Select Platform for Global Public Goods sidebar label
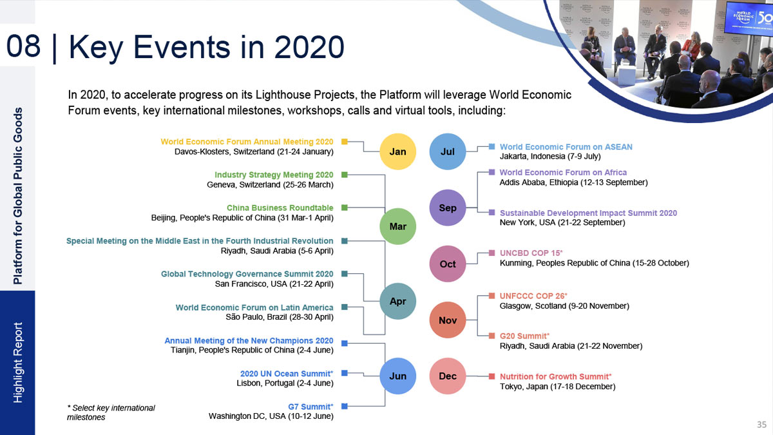The width and height of the screenshot is (773, 435). [17, 196]
